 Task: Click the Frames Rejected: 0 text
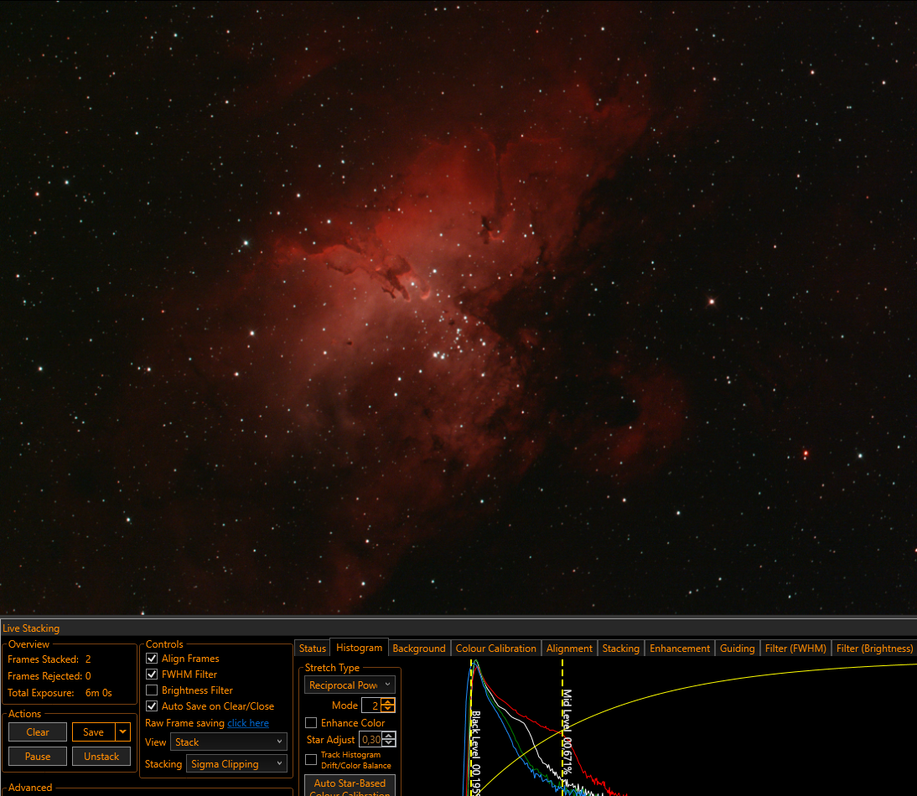pos(49,675)
